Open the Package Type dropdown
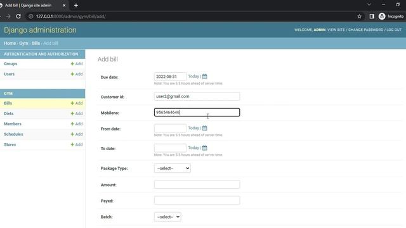The width and height of the screenshot is (406, 228). pos(172,168)
